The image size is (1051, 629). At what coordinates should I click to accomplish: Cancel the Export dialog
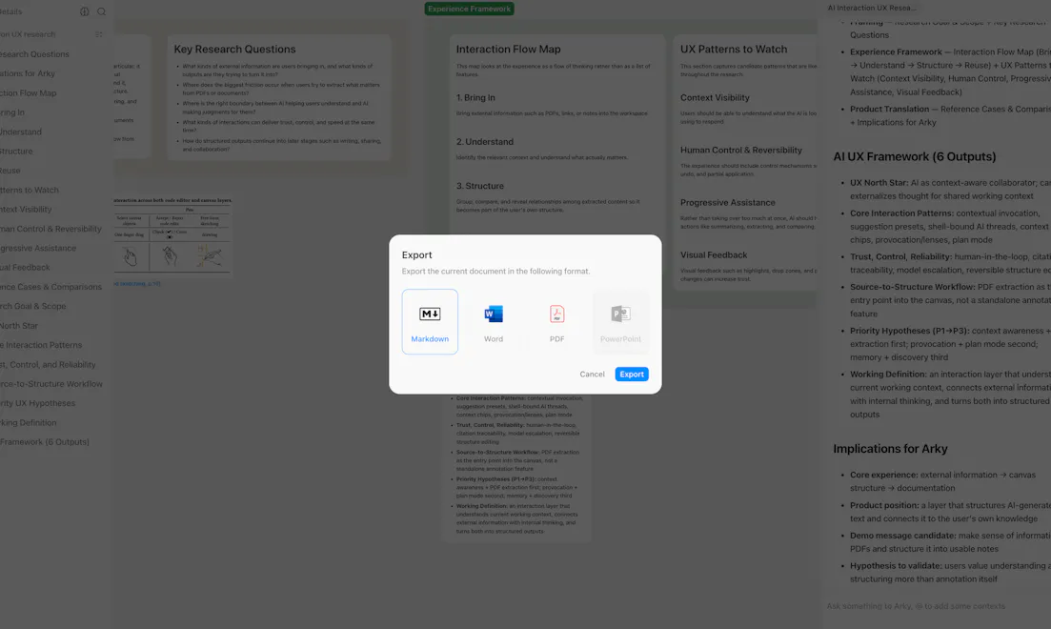[x=592, y=375]
